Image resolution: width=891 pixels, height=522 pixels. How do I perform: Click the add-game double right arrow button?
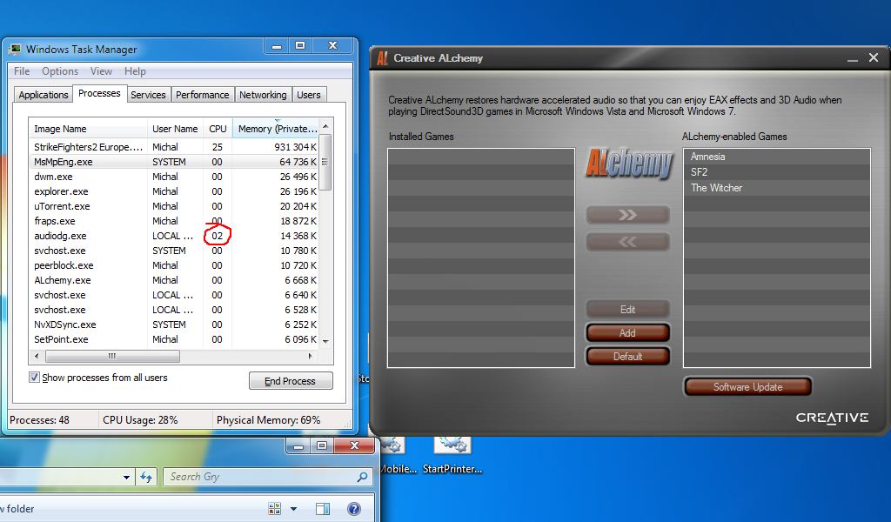[x=627, y=215]
